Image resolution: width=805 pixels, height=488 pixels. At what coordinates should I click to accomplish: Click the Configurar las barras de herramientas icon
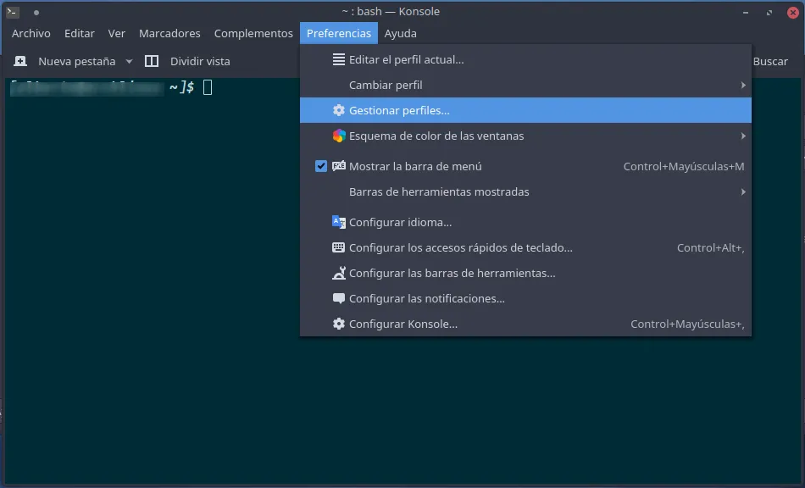[x=339, y=273]
